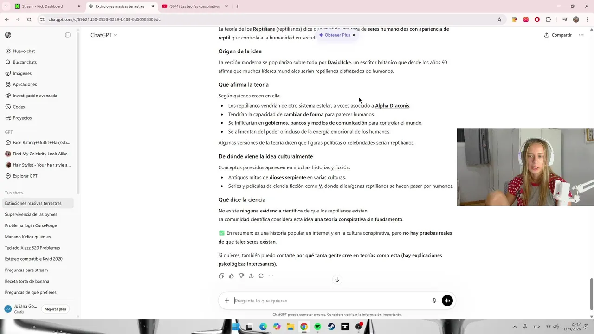Select the Extinciones masivas terrestres tab
The image size is (594, 334).
click(121, 6)
